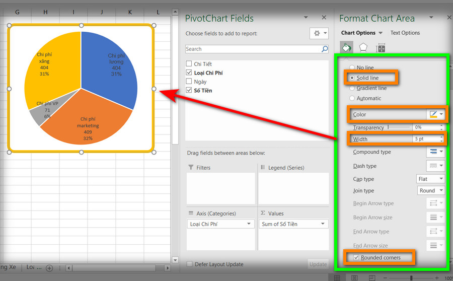Open Dash type line picker
The image size is (453, 281).
click(435, 166)
